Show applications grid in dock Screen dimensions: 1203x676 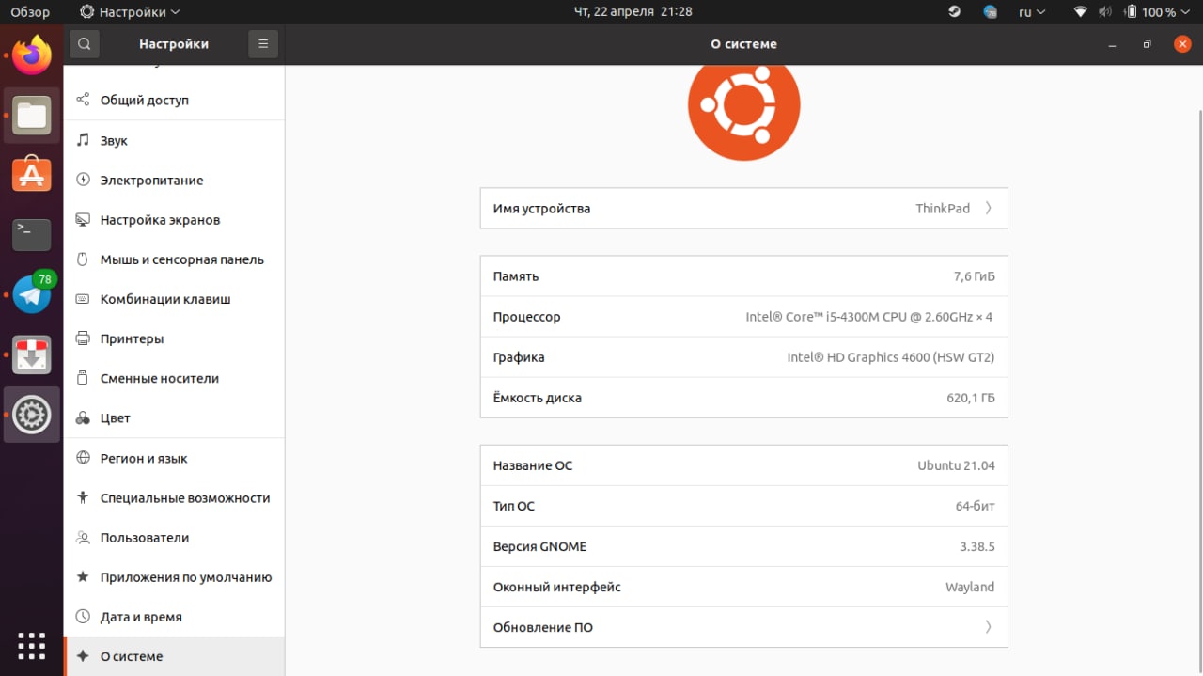click(32, 646)
